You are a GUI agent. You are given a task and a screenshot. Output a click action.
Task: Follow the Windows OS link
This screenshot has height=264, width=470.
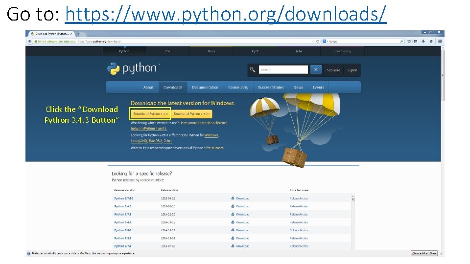click(x=211, y=135)
